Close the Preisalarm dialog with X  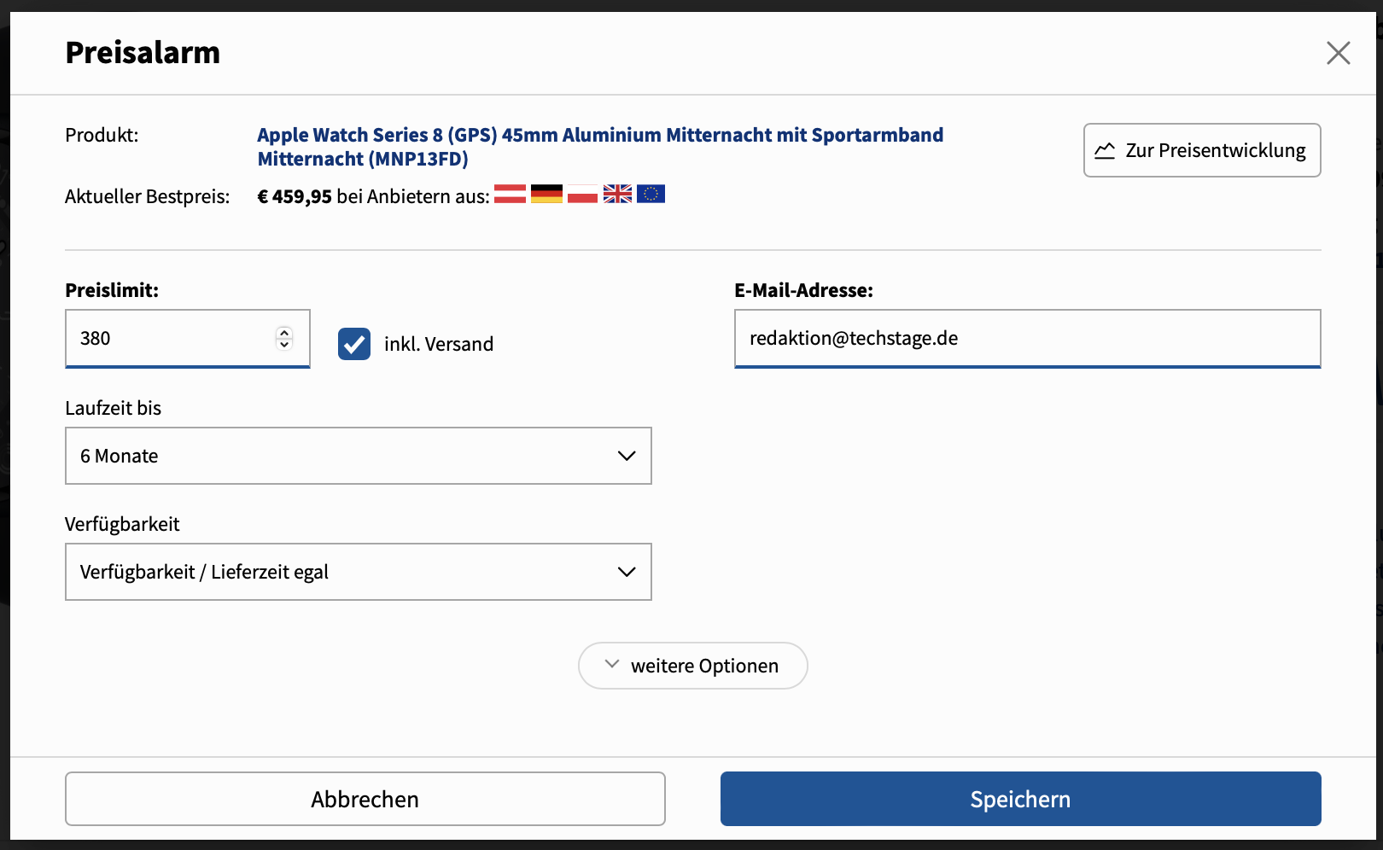point(1338,53)
